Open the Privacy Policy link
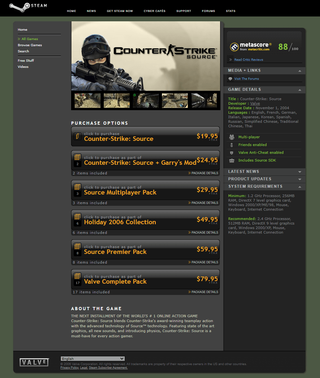Image resolution: width=320 pixels, height=378 pixels. coord(69,368)
